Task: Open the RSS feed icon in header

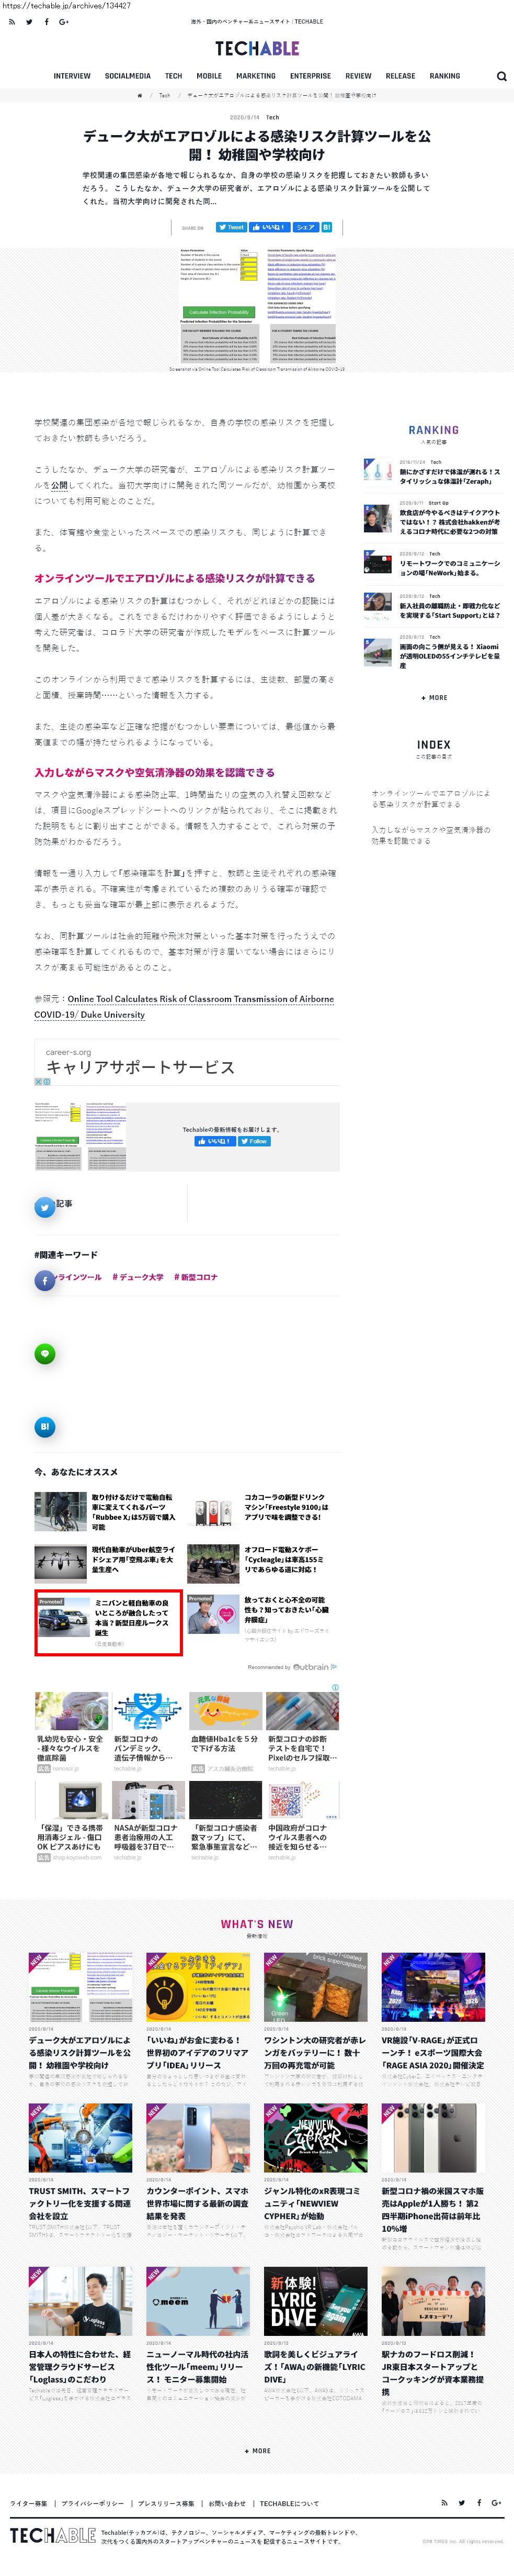Action: (x=11, y=21)
